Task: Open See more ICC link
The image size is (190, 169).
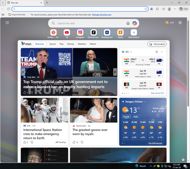Action: tap(157, 93)
